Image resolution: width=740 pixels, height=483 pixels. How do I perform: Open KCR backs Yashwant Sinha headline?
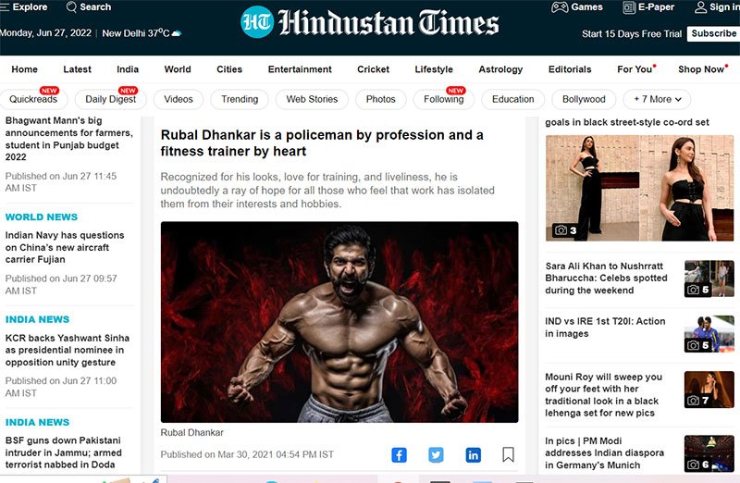[x=67, y=351]
